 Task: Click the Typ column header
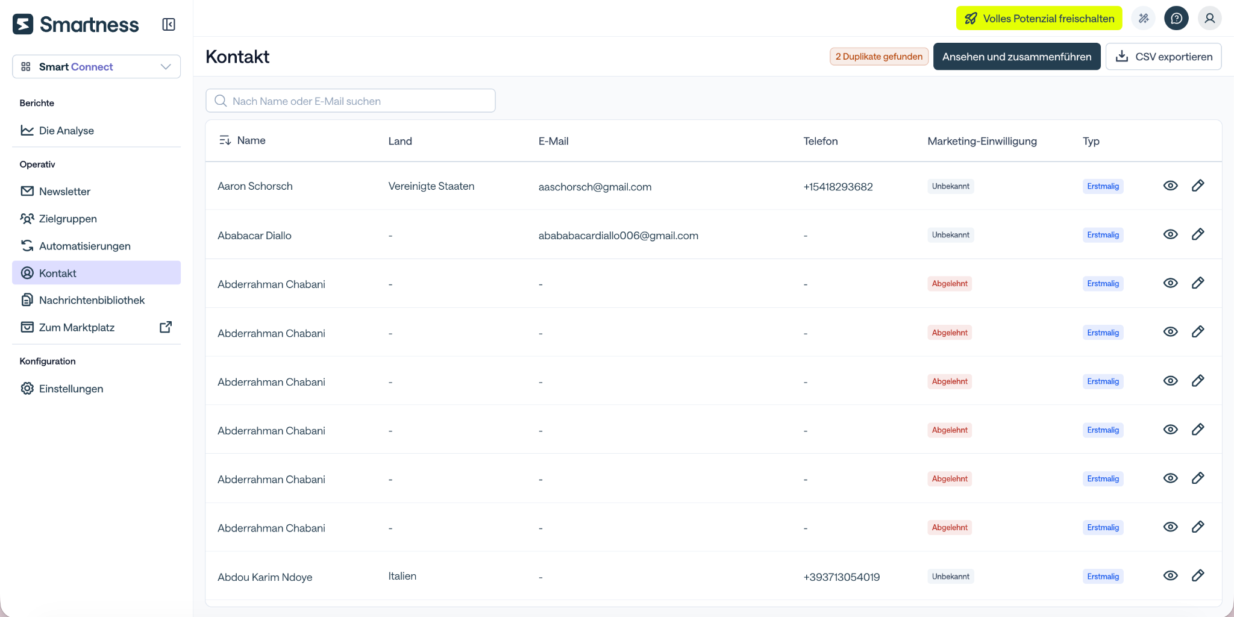[1091, 141]
